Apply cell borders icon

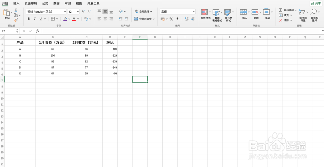[x=53, y=19]
